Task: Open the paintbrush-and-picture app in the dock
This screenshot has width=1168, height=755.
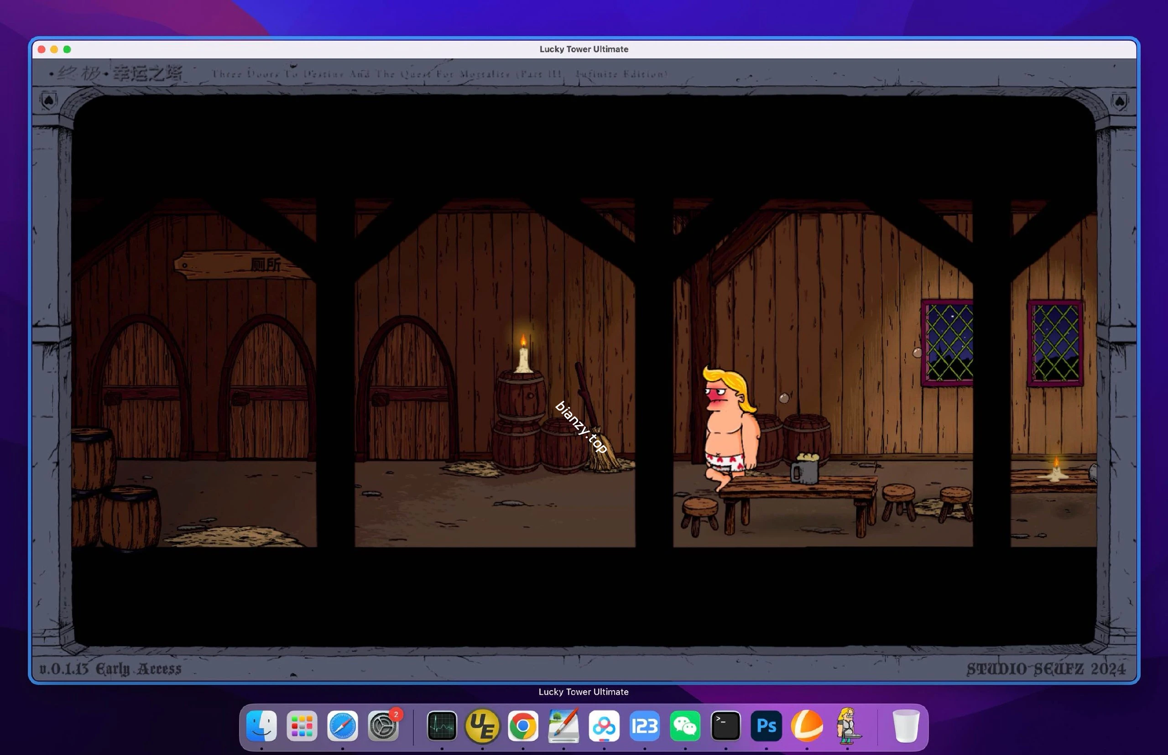Action: pyautogui.click(x=564, y=726)
